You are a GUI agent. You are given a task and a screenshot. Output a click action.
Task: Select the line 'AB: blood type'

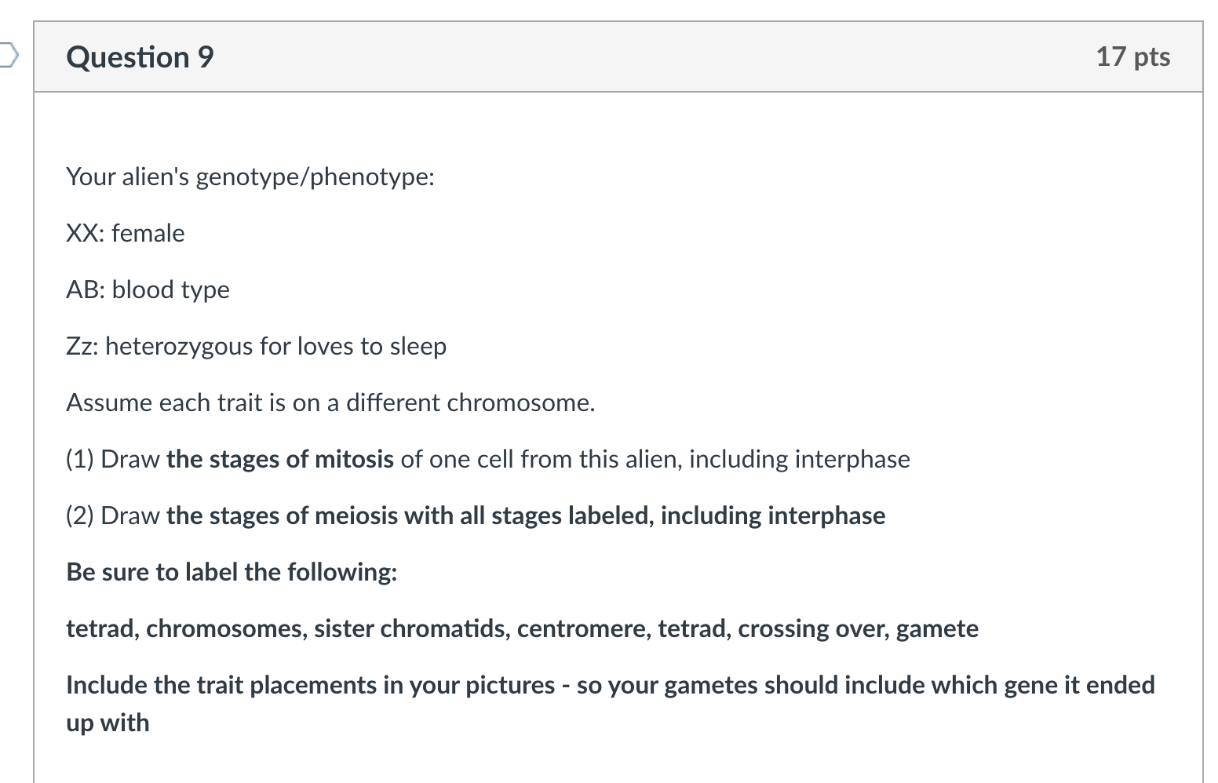(x=147, y=290)
